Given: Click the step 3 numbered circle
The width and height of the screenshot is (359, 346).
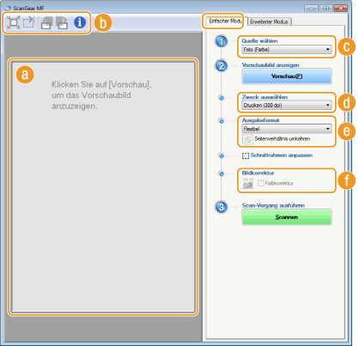Looking at the screenshot, I should tap(221, 207).
